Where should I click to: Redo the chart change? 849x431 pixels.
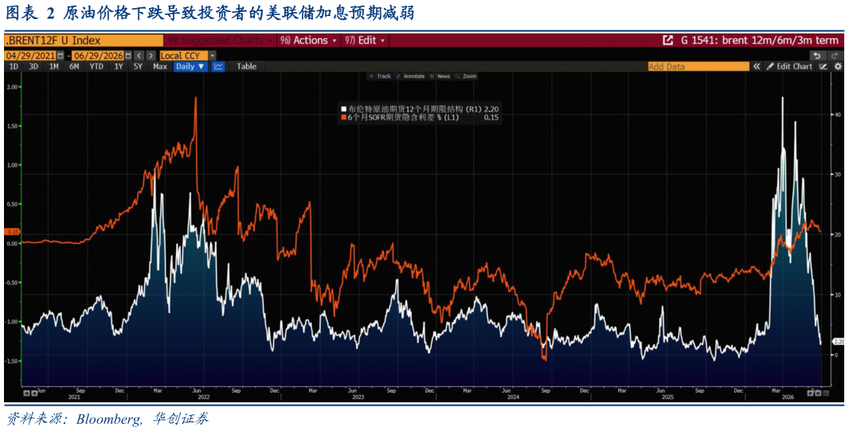click(x=835, y=55)
